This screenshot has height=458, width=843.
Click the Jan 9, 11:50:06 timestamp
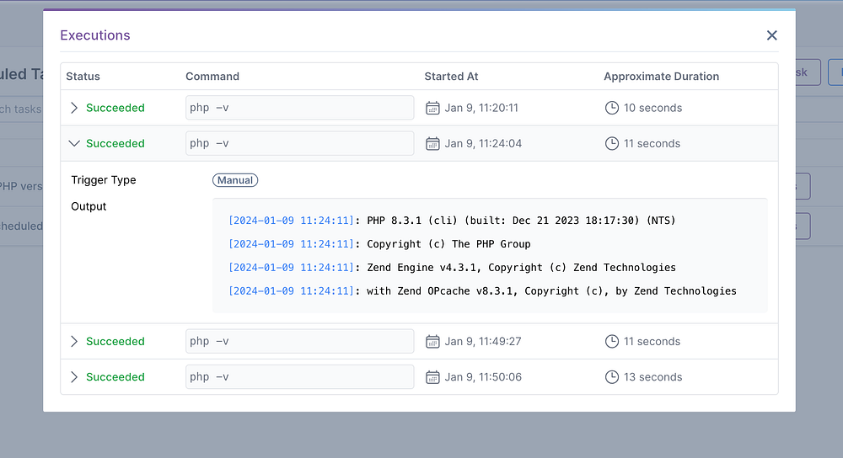pos(483,377)
